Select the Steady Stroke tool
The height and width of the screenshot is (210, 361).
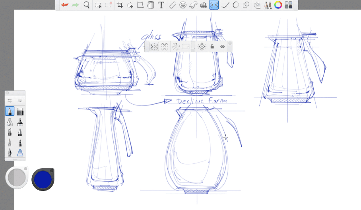(225, 5)
